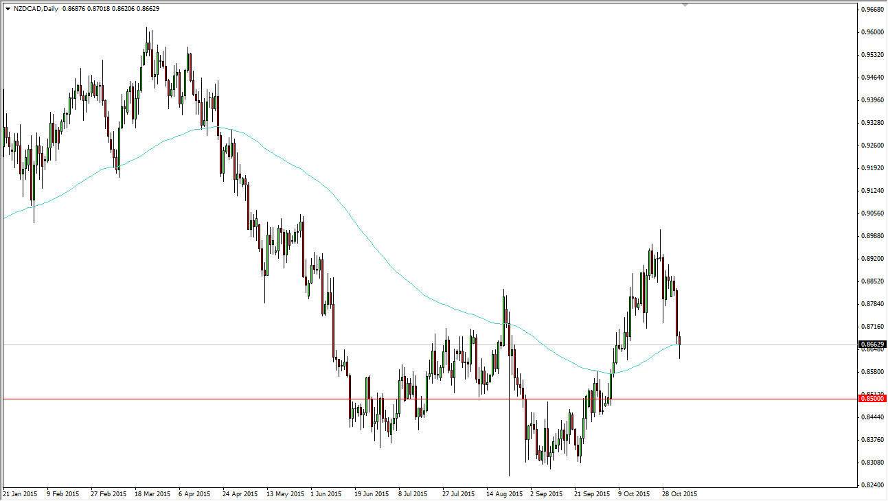
Task: Click the 27 Feb 2015 date label
Action: [109, 494]
